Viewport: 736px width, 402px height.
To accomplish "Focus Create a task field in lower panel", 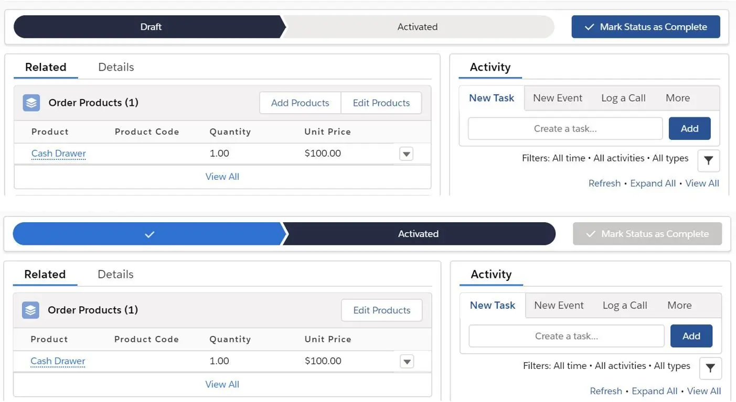I will click(x=567, y=336).
